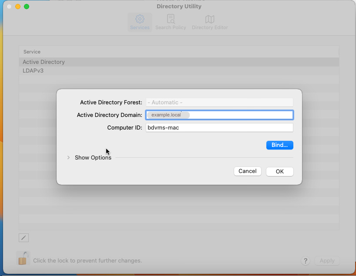Cancel the Active Directory binding dialog
The width and height of the screenshot is (356, 276).
tap(247, 171)
